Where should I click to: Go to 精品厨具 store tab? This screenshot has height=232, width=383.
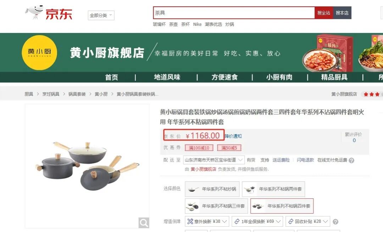click(334, 77)
